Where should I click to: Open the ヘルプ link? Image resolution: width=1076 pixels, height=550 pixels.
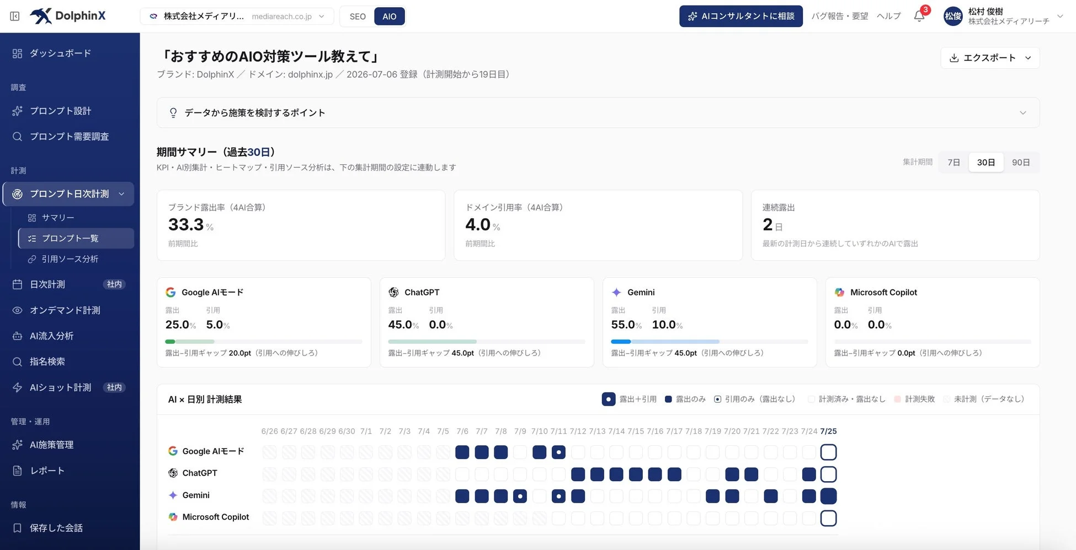(x=888, y=16)
